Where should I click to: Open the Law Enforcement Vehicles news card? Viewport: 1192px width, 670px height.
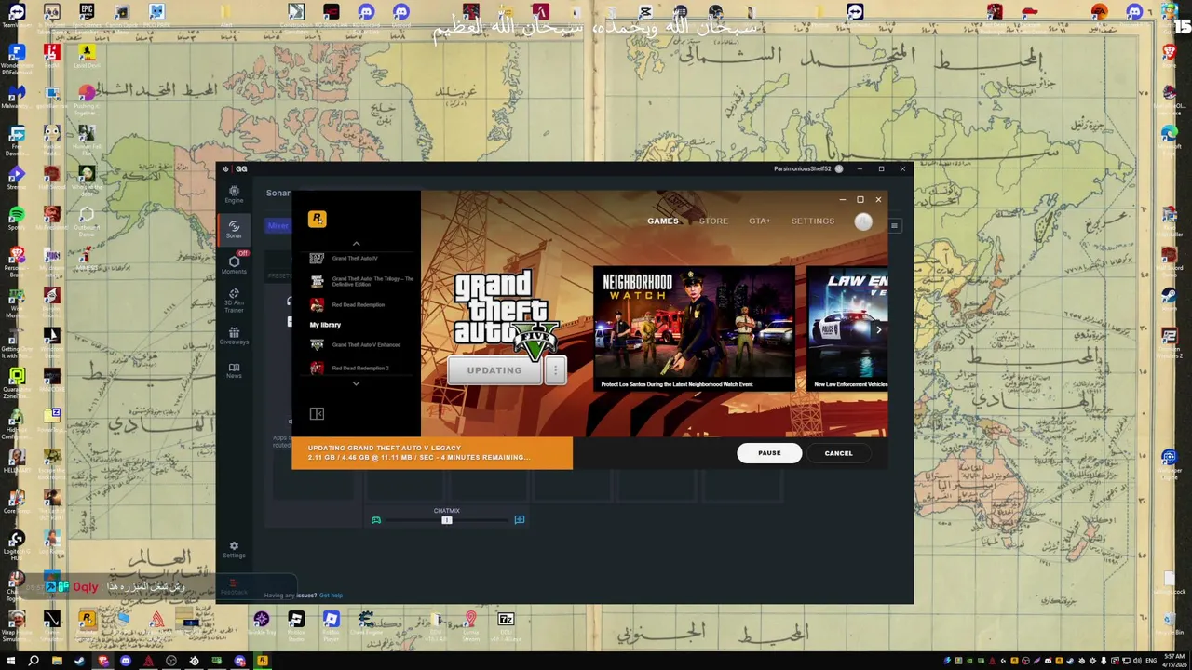point(847,328)
